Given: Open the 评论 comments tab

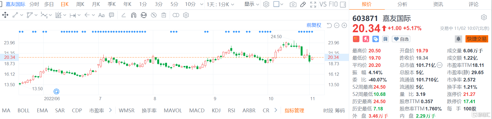Looking at the screenshot, I should tap(474, 4).
